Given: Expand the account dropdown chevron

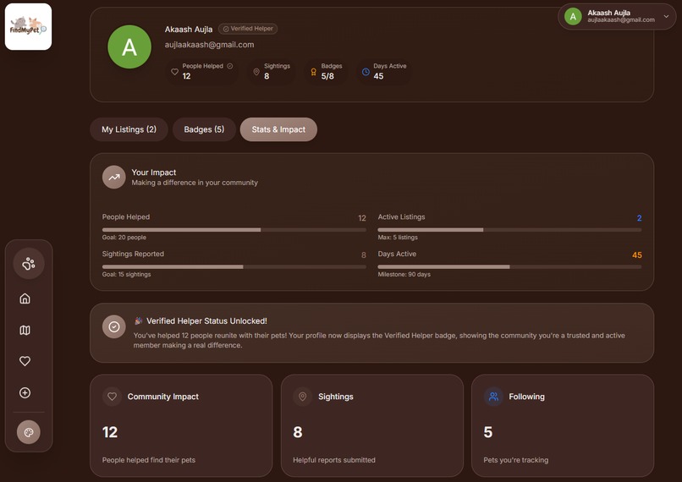Looking at the screenshot, I should pos(666,17).
